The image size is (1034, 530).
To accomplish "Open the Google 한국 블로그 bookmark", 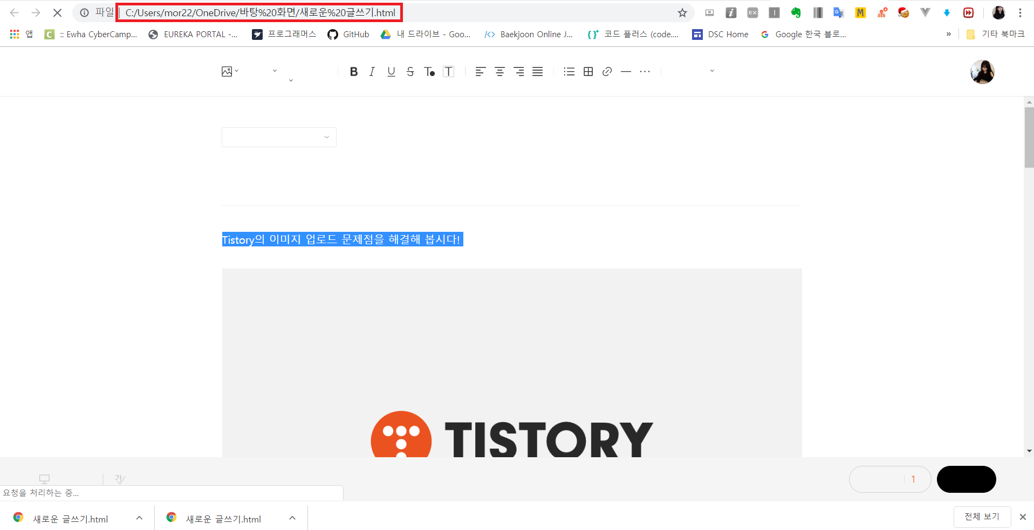I will click(x=803, y=34).
